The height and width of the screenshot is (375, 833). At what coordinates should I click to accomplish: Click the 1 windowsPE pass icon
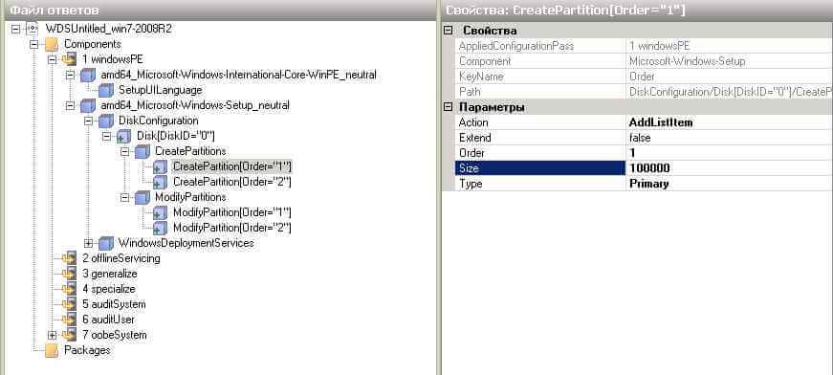click(69, 59)
